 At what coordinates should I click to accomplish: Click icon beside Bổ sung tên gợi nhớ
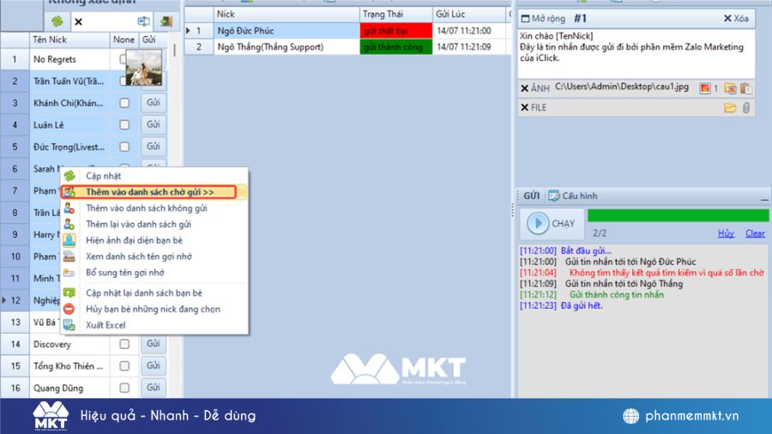[69, 273]
